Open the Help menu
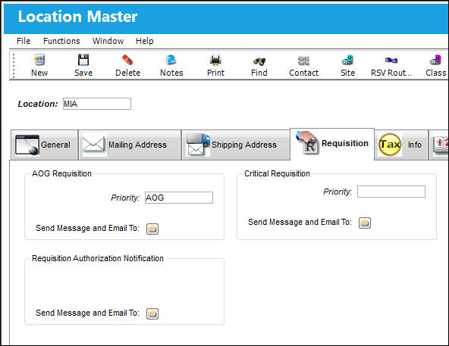The image size is (449, 346). (145, 41)
